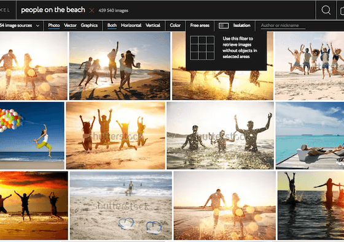Select the Photo type filter
This screenshot has height=242, width=344.
point(54,25)
